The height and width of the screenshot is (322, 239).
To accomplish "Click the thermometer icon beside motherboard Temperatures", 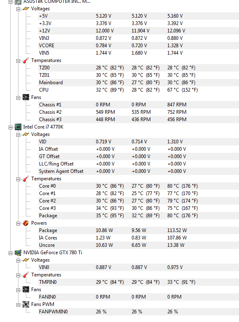I will (x=25, y=60).
